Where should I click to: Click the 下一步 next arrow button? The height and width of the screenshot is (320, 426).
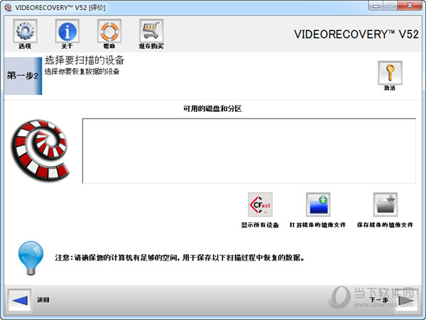click(x=406, y=300)
